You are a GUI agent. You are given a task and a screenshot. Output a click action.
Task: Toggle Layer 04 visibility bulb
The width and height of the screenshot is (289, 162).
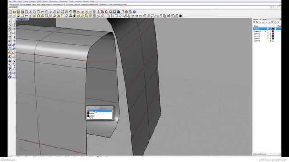tap(268, 39)
